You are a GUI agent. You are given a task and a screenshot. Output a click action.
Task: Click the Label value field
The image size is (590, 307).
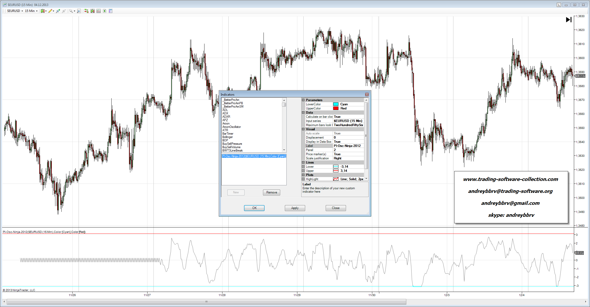click(348, 146)
